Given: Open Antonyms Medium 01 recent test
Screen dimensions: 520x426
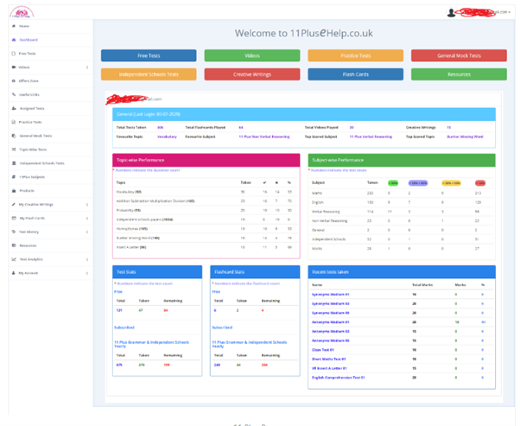Looking at the screenshot, I should [x=330, y=322].
